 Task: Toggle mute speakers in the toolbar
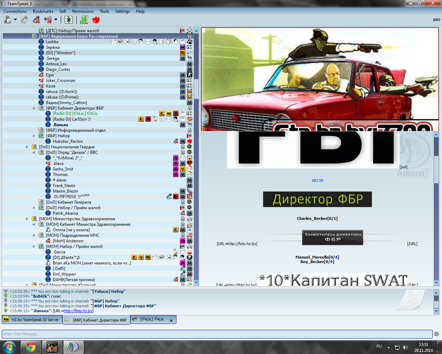point(48,20)
